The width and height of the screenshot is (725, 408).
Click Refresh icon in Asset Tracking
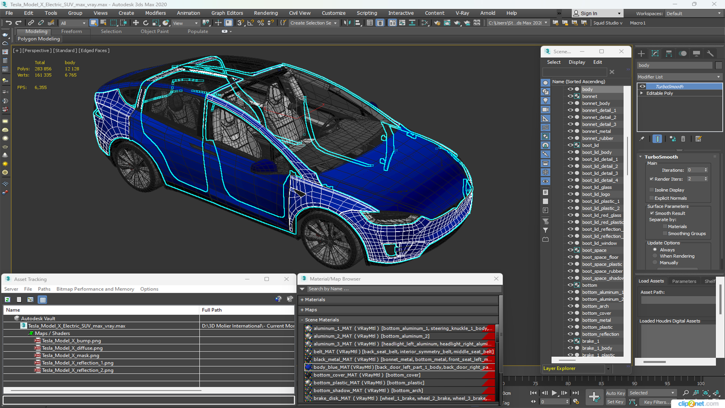coord(8,300)
